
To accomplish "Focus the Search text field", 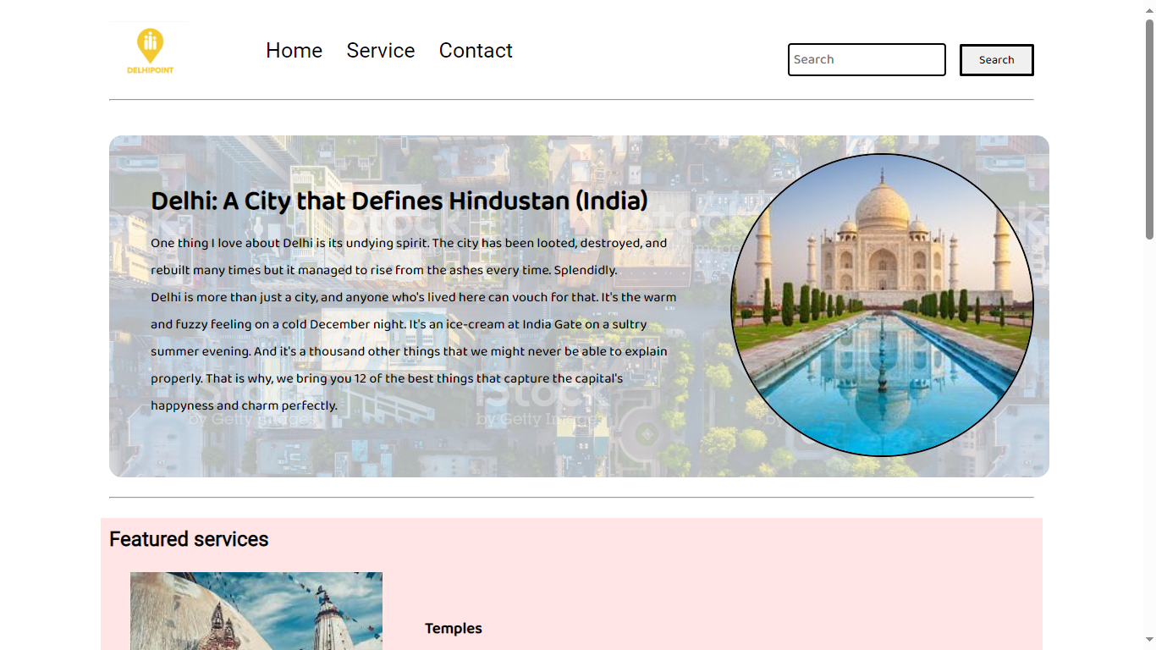I will (867, 60).
